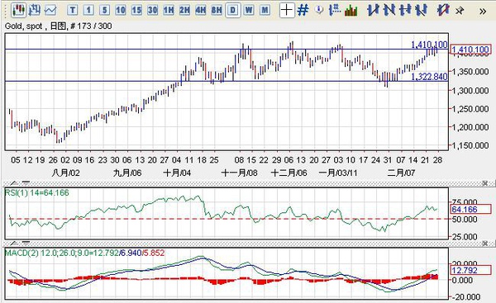Select the 1,322.840 horizontal line label
Viewport: 496px width, 303px height.
click(x=429, y=77)
